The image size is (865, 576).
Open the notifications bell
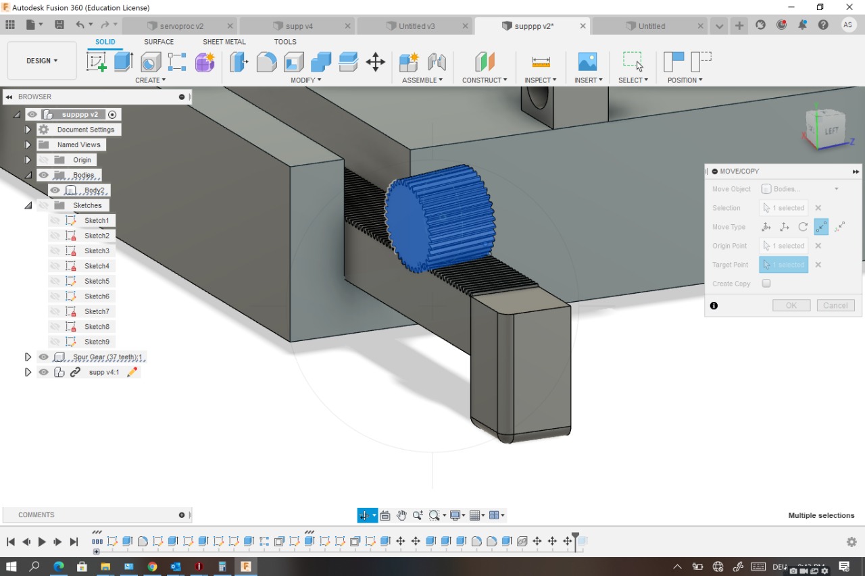(x=802, y=25)
